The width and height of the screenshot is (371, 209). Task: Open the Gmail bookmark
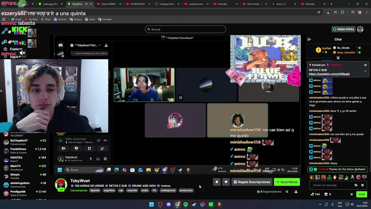click(x=16, y=19)
